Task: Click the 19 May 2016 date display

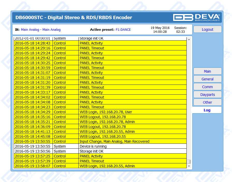Action: click(x=160, y=28)
